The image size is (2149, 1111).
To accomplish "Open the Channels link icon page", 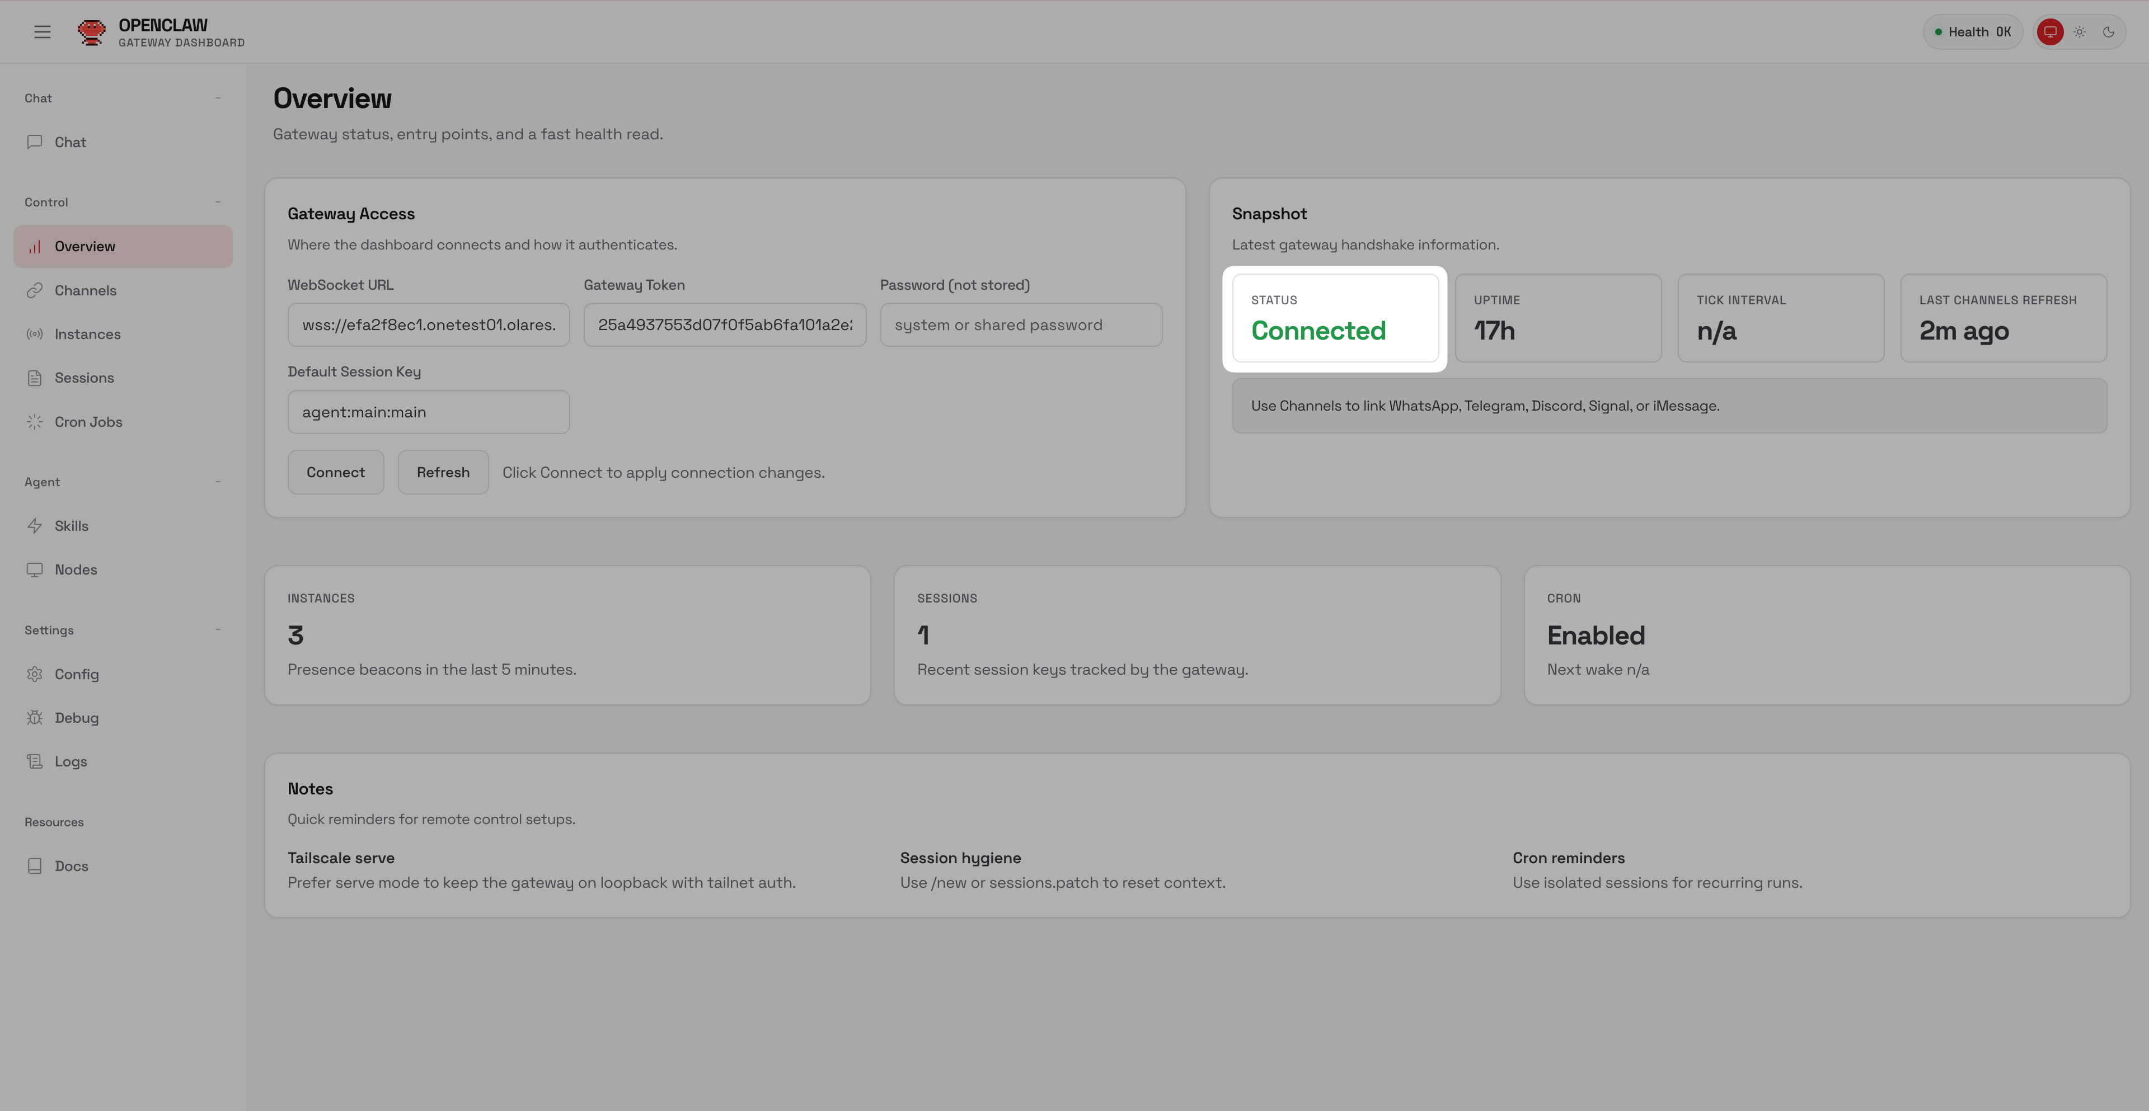I will (85, 290).
